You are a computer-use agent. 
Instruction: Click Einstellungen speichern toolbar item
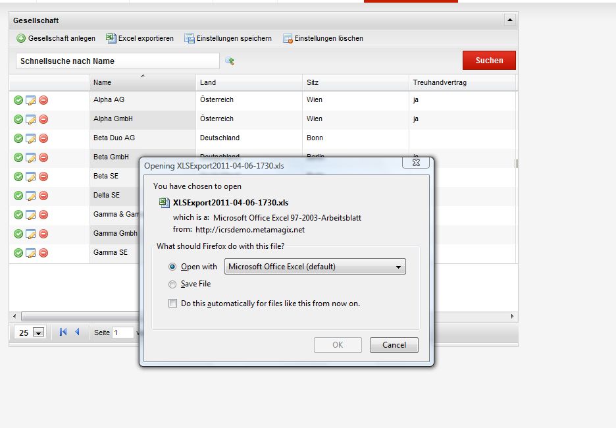(x=228, y=38)
